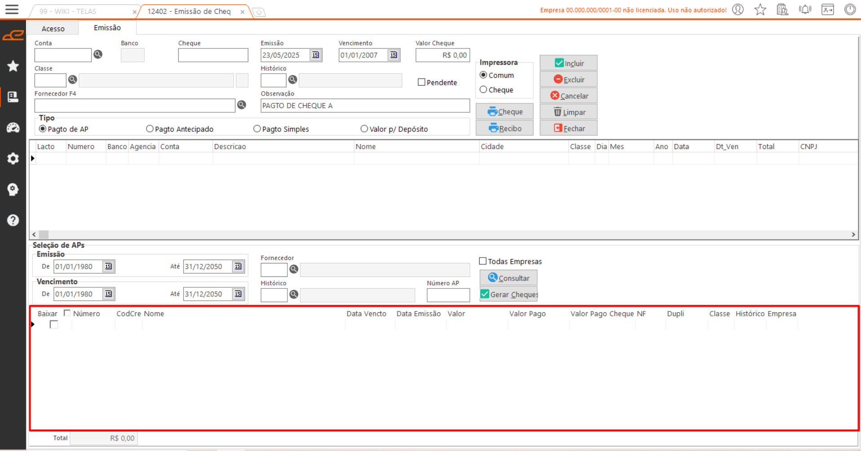Switch to the Acesso tab
The width and height of the screenshot is (861, 451).
53,28
